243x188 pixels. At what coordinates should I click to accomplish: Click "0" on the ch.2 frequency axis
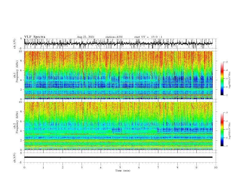pyautogui.click(x=21, y=150)
